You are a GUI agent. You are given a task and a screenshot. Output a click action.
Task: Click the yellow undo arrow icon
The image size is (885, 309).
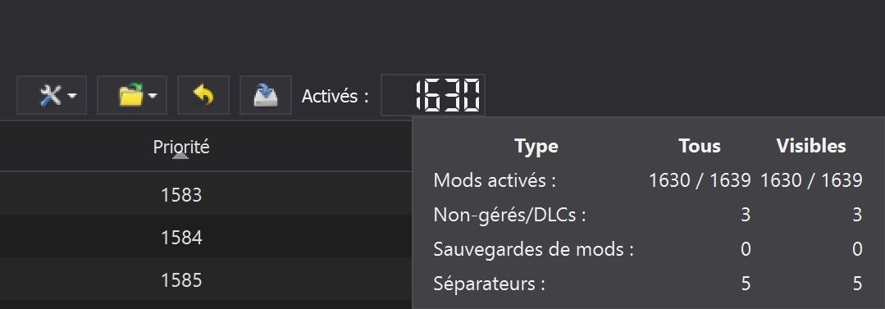203,95
